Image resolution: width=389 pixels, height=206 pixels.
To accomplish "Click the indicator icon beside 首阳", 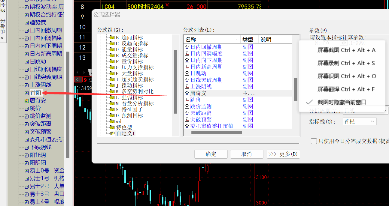I will point(27,93).
